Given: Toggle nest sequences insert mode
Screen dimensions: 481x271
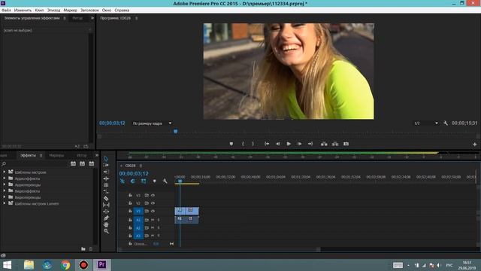Looking at the screenshot, I should 123,181.
